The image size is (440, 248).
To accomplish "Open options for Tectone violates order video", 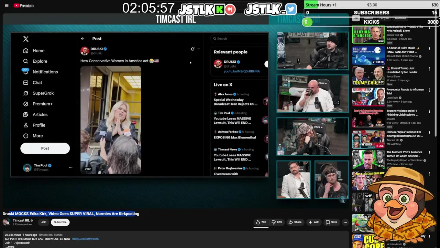I will point(429,112).
